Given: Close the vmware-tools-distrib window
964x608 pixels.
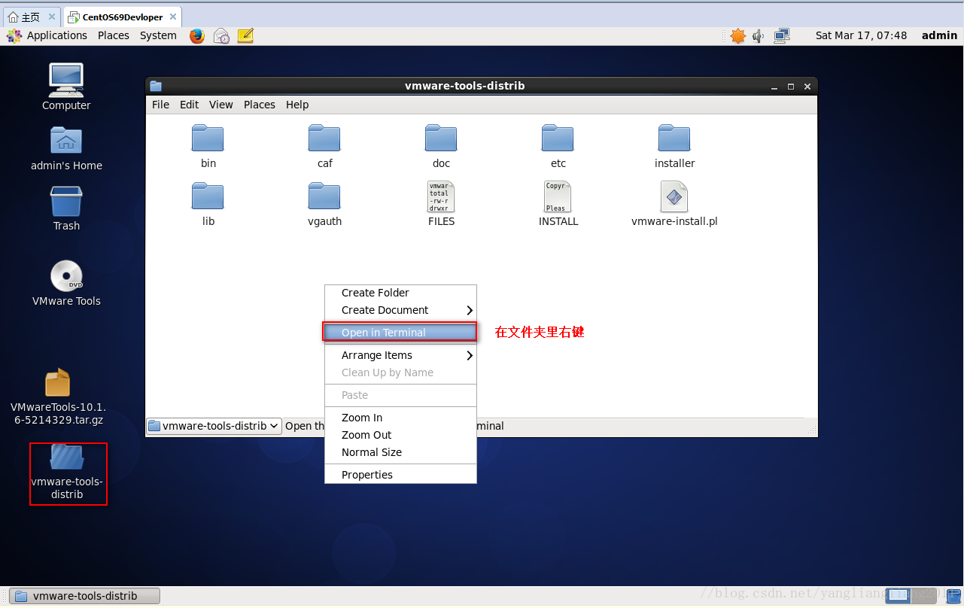Looking at the screenshot, I should 807,87.
